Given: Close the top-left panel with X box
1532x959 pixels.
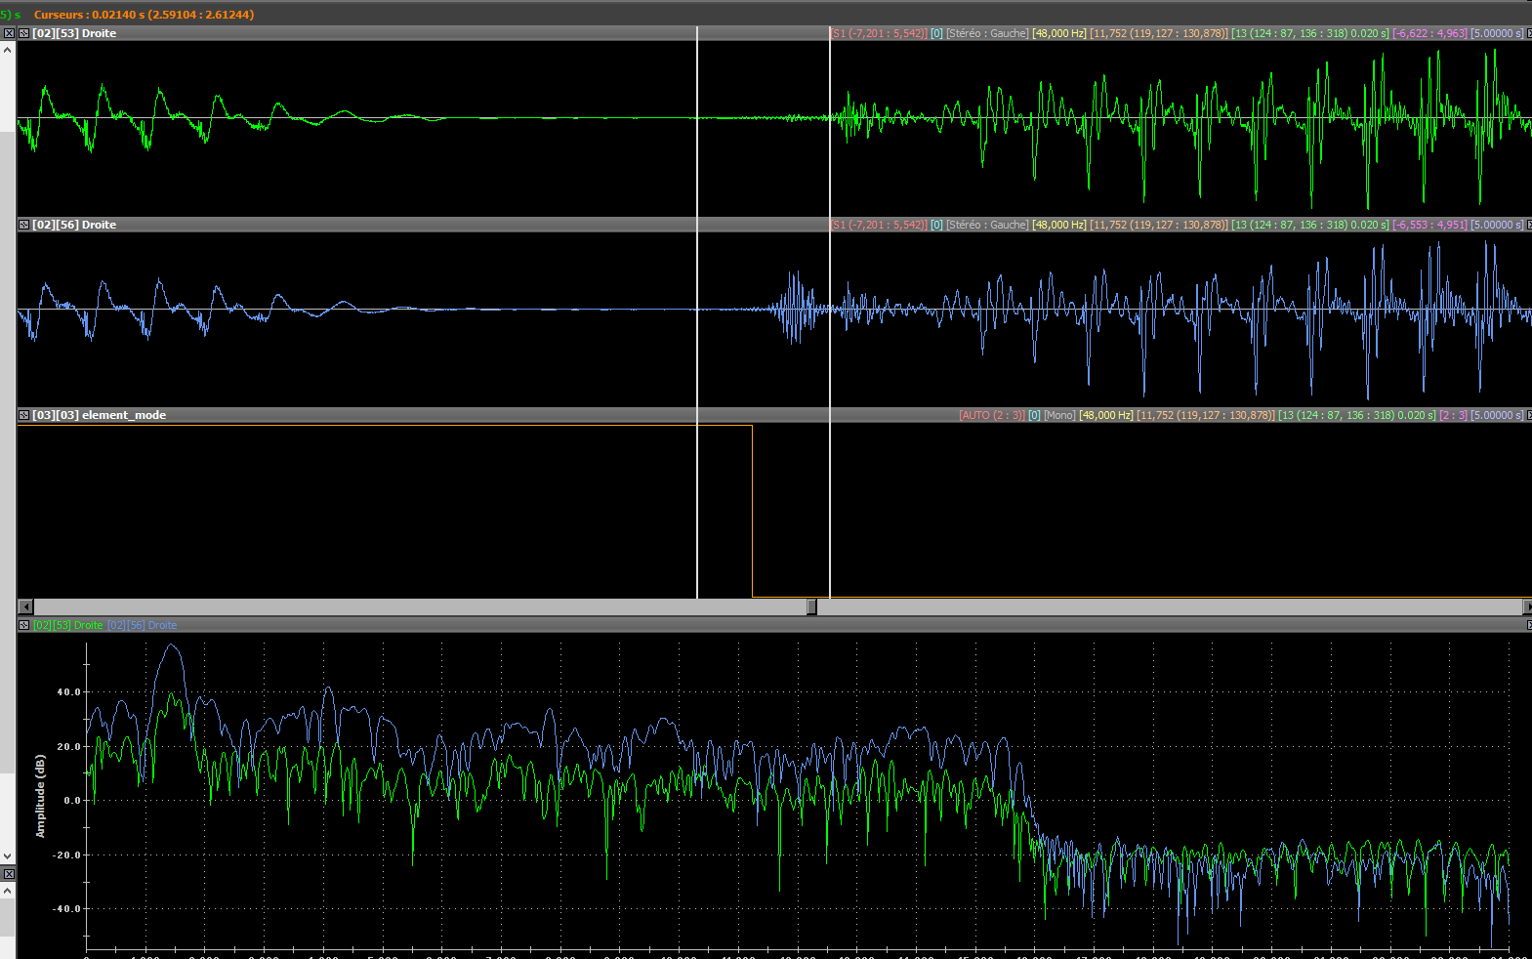Looking at the screenshot, I should pos(9,33).
